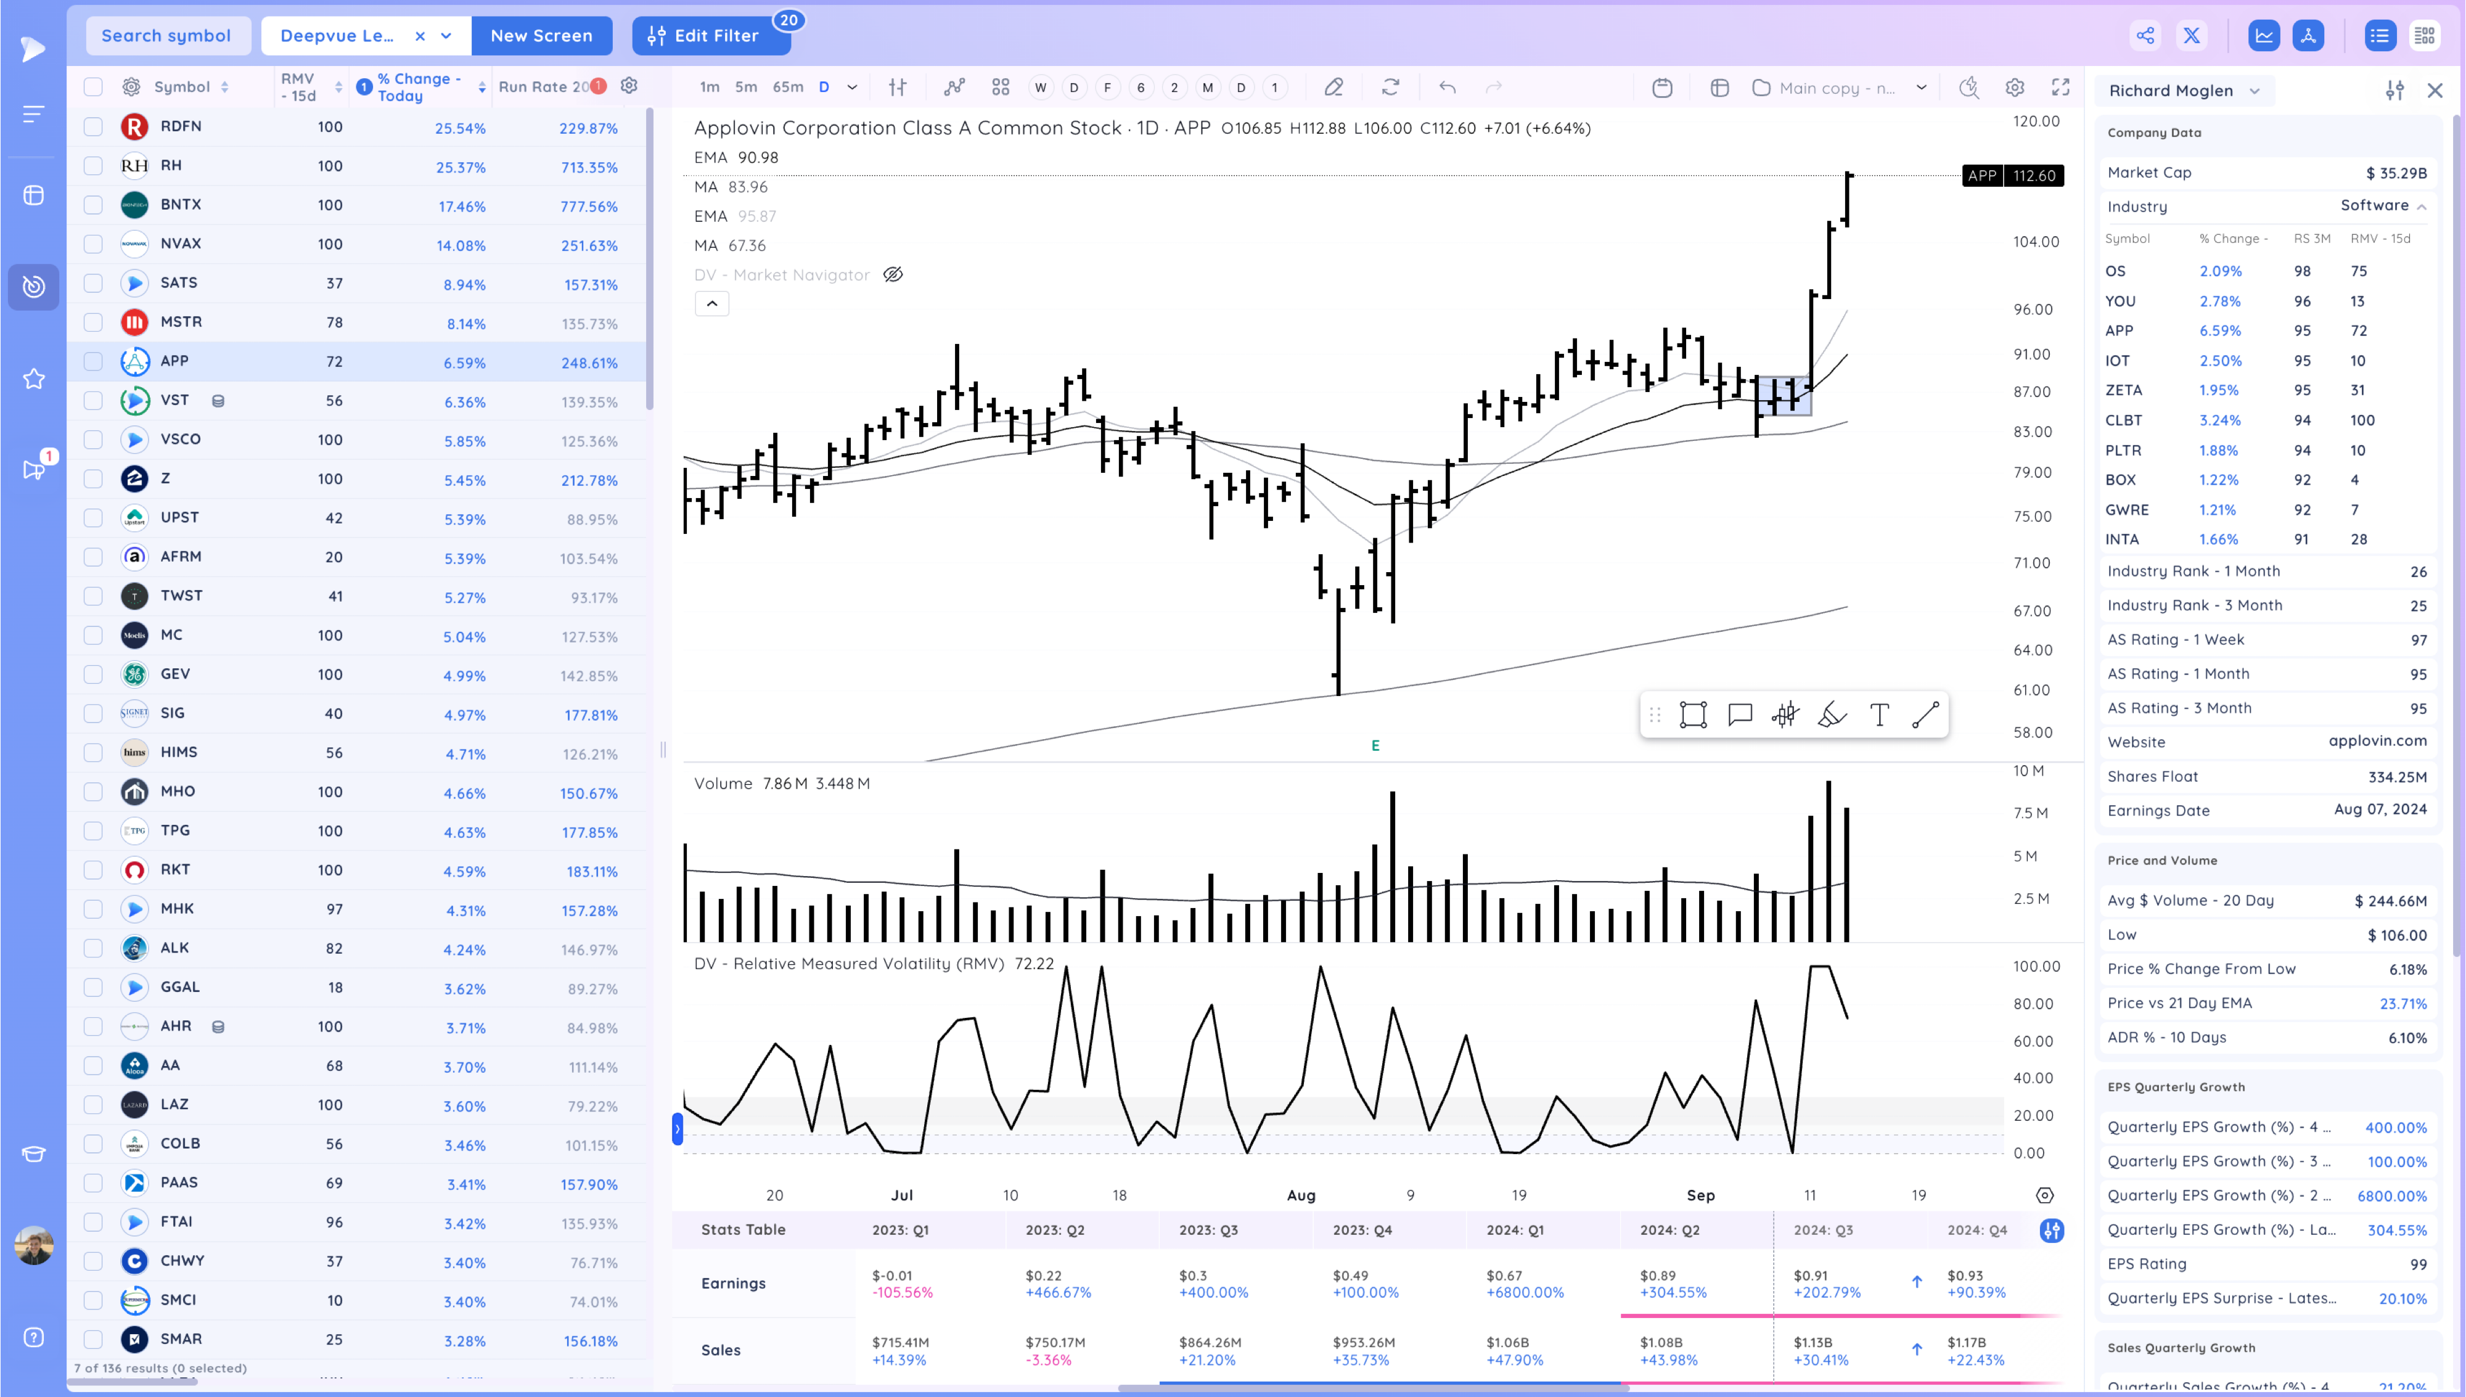This screenshot has width=2466, height=1397.
Task: Switch to the 65m timeframe
Action: click(787, 88)
